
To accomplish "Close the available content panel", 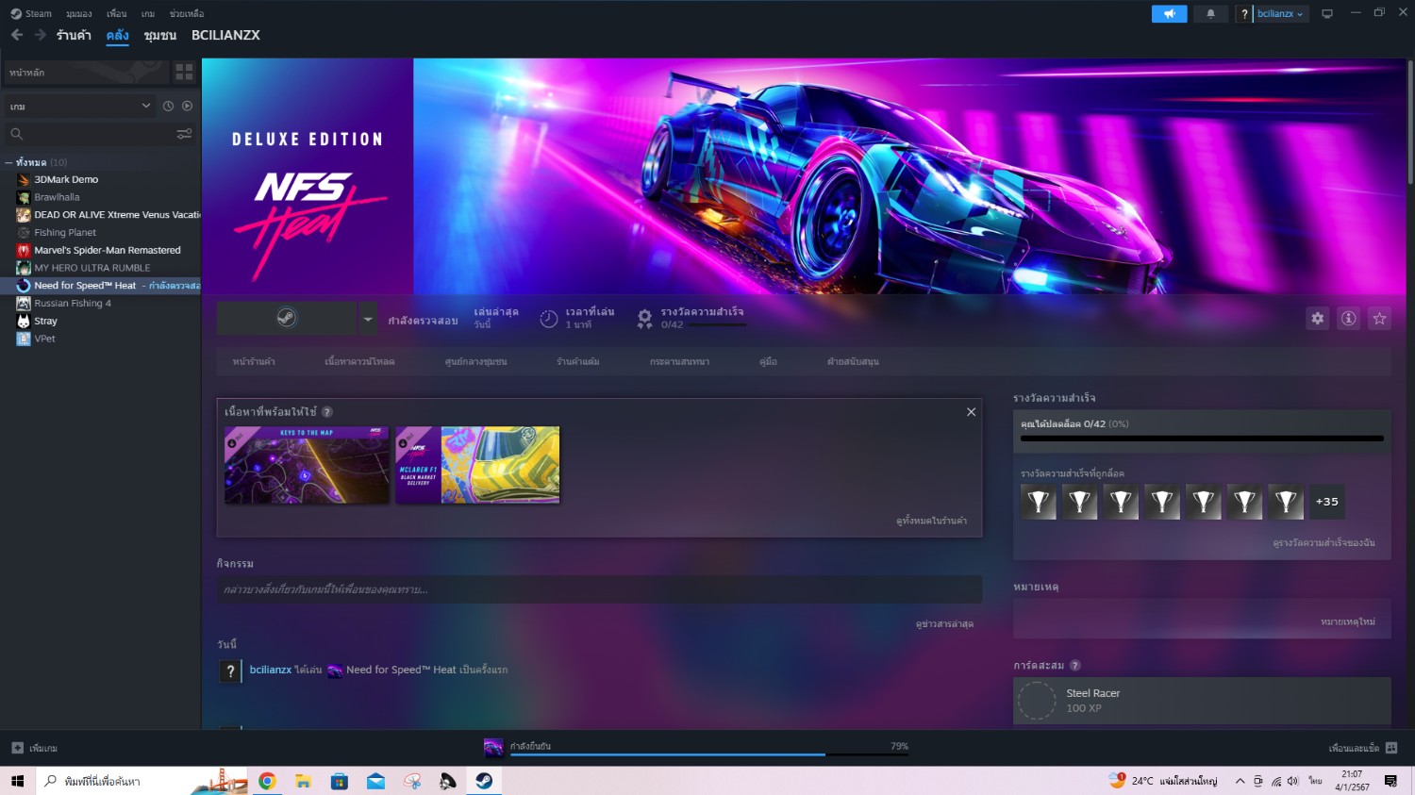I will [971, 412].
